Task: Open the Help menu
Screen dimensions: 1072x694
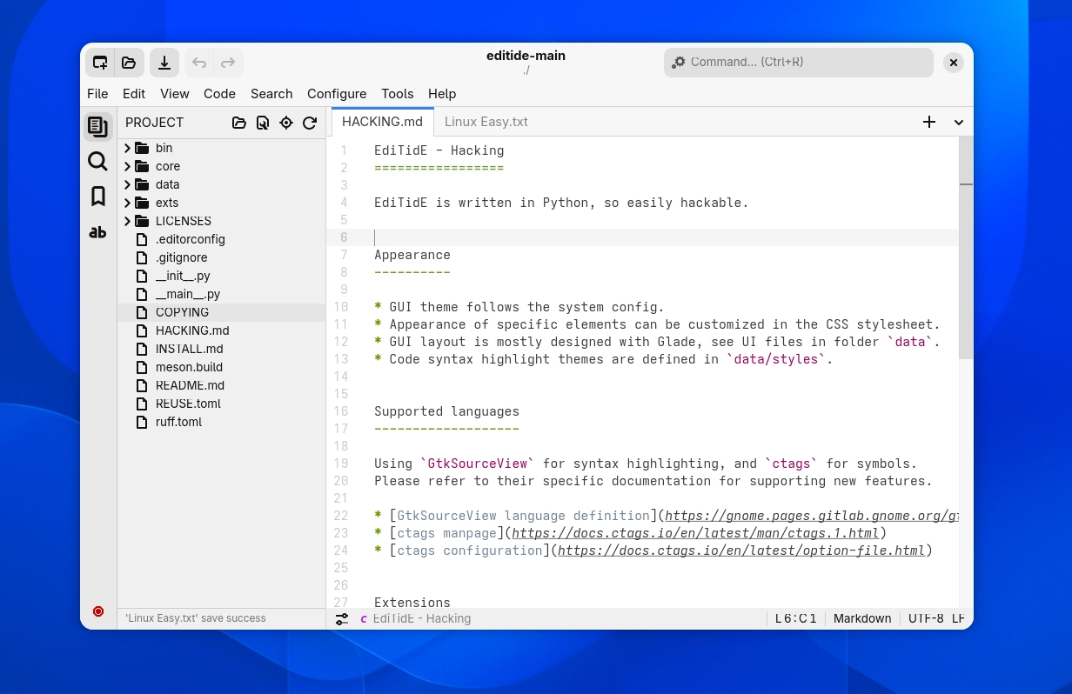Action: pos(442,94)
